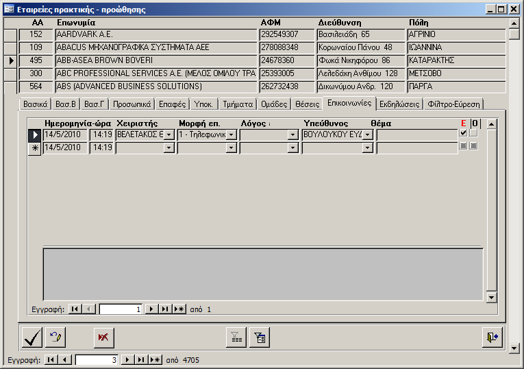The width and height of the screenshot is (524, 369).
Task: Check the O checkbox in first communication row
Action: click(473, 133)
